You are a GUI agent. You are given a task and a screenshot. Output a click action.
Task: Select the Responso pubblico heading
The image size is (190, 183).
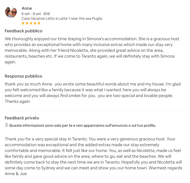(x=23, y=76)
